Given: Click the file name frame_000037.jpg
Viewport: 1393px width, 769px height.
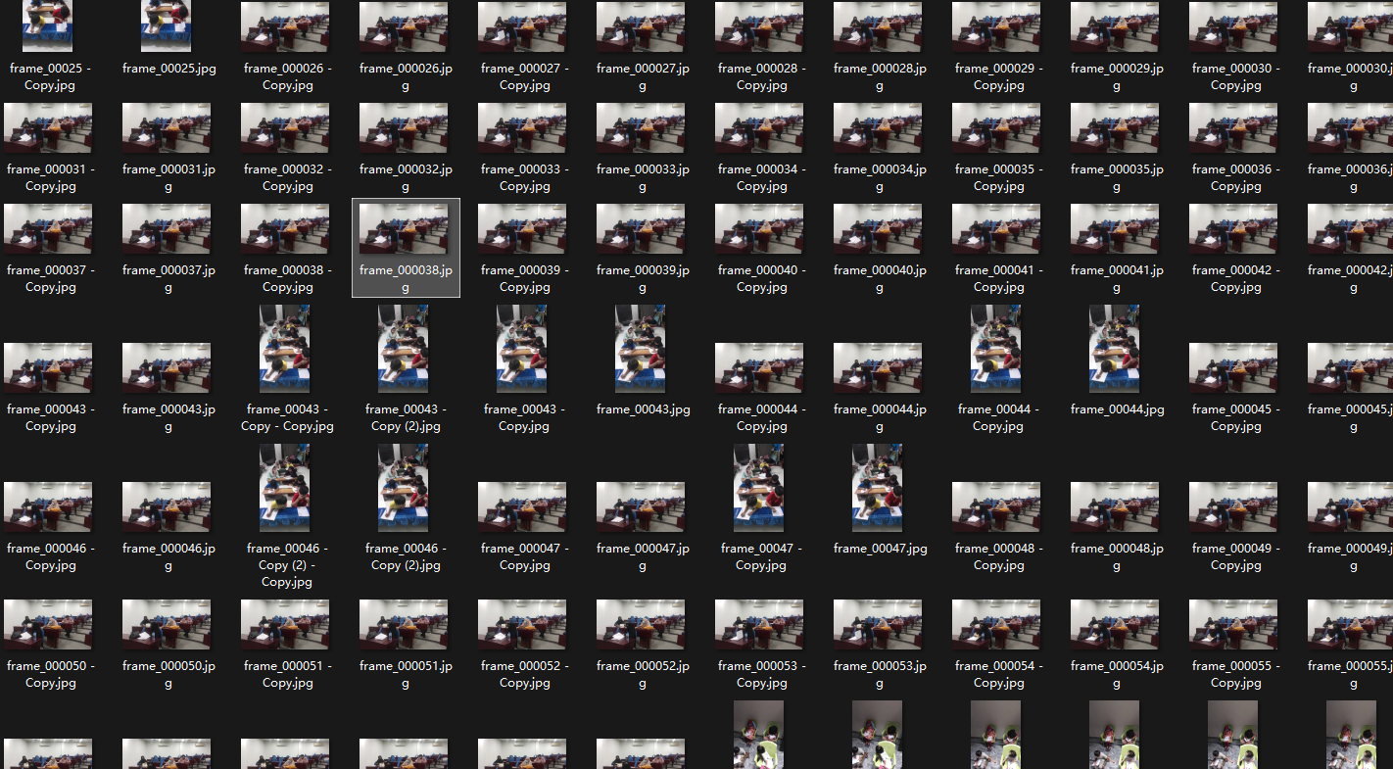Looking at the screenshot, I should point(168,279).
